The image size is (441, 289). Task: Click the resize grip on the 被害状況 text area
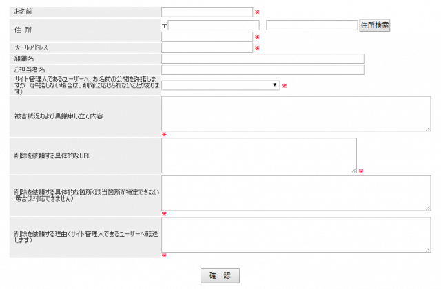[x=427, y=128]
